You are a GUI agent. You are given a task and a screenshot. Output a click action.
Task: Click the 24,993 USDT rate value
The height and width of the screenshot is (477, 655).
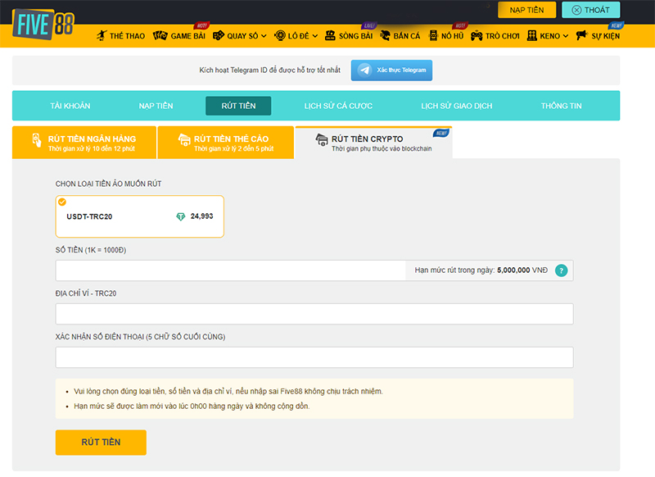(x=201, y=216)
